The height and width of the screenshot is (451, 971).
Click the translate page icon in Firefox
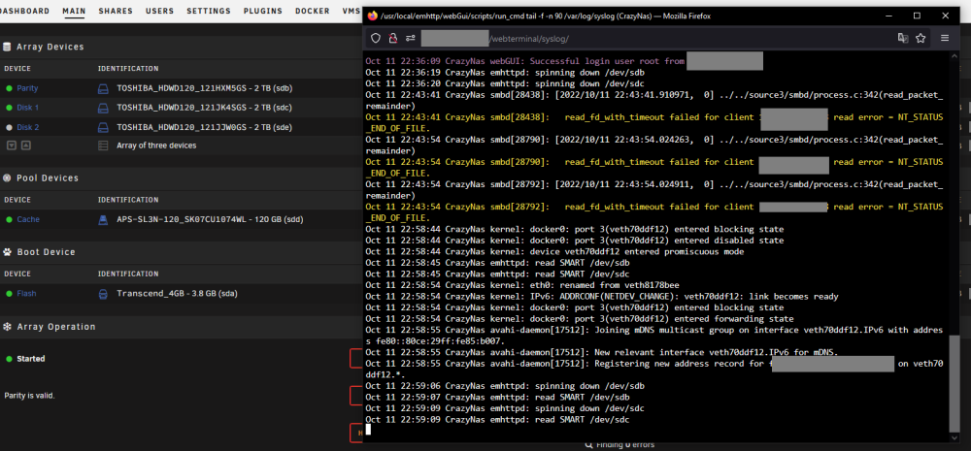click(903, 39)
